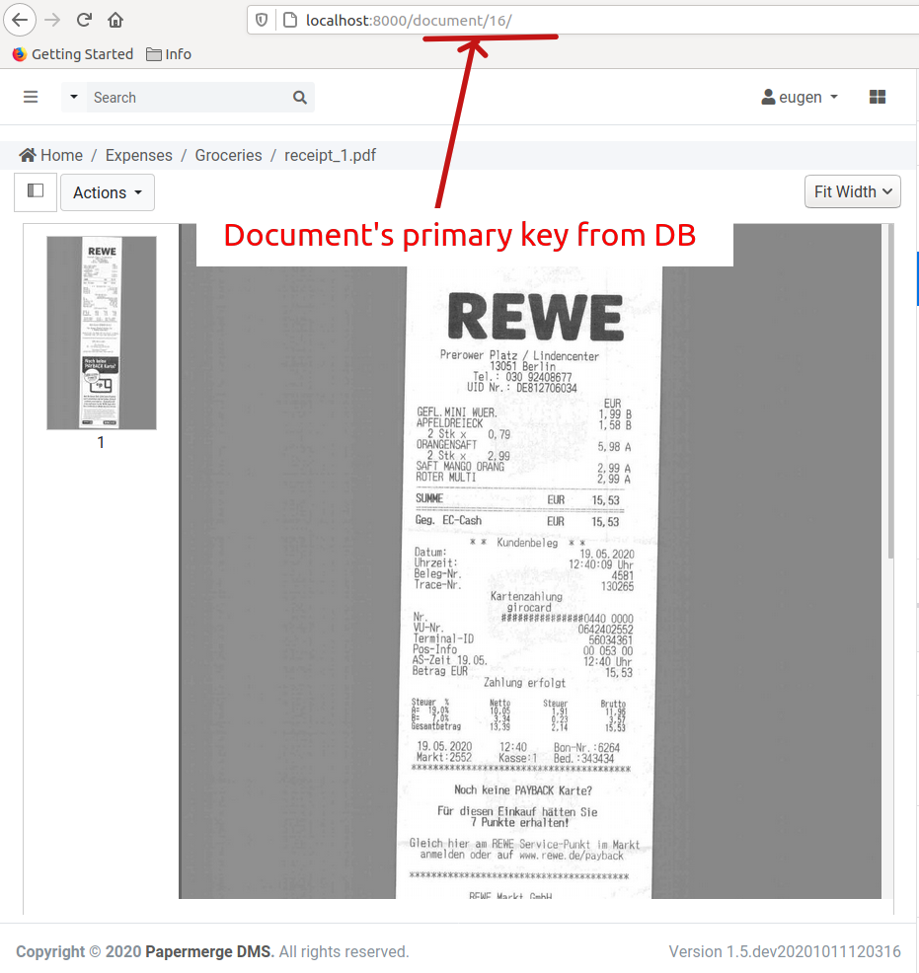Toggle the thumbnails side panel button
The height and width of the screenshot is (973, 919).
click(36, 191)
